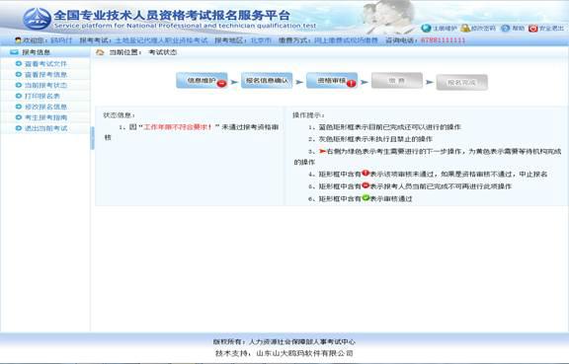569x364 pixels.
Task: Select 当前报考状态 in the sidebar
Action: click(45, 85)
